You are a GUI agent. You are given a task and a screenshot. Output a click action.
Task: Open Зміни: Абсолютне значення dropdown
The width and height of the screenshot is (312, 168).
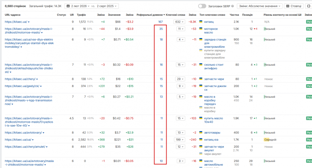click(260, 6)
